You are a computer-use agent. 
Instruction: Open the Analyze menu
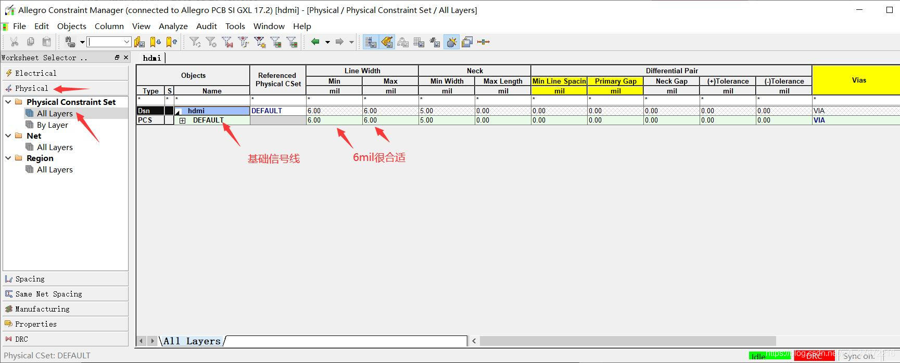point(173,26)
